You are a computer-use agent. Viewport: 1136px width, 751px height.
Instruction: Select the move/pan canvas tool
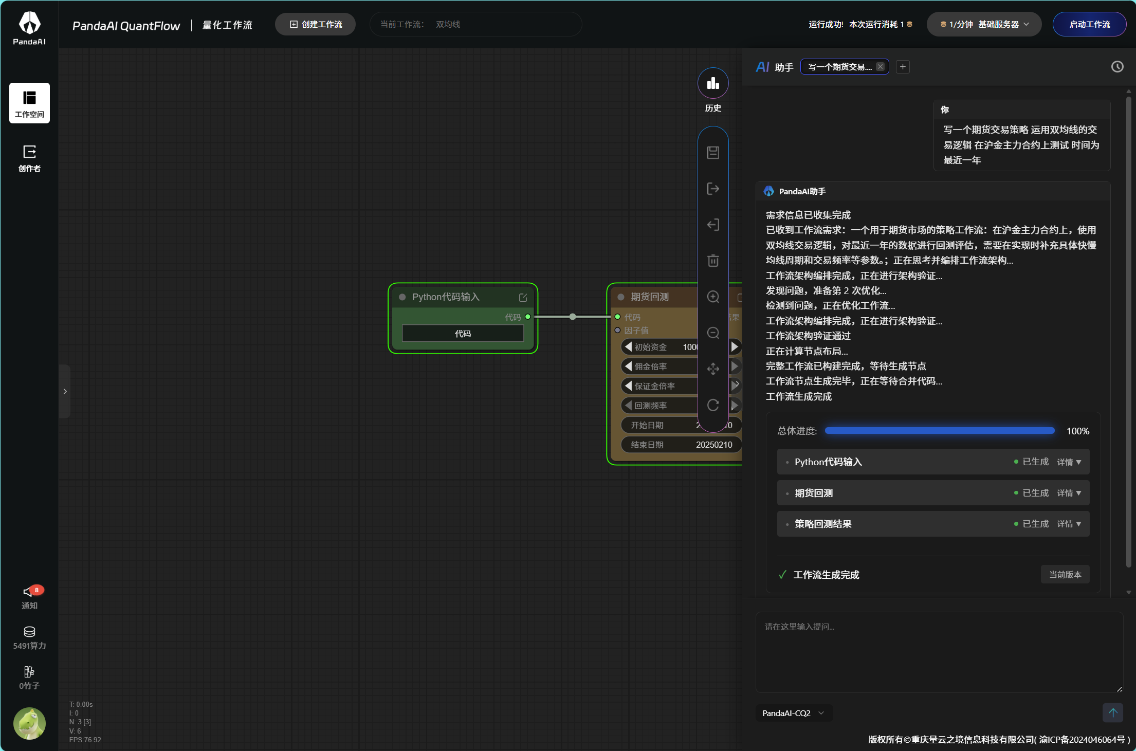click(713, 369)
